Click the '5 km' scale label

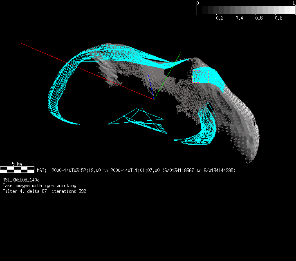coord(17,164)
